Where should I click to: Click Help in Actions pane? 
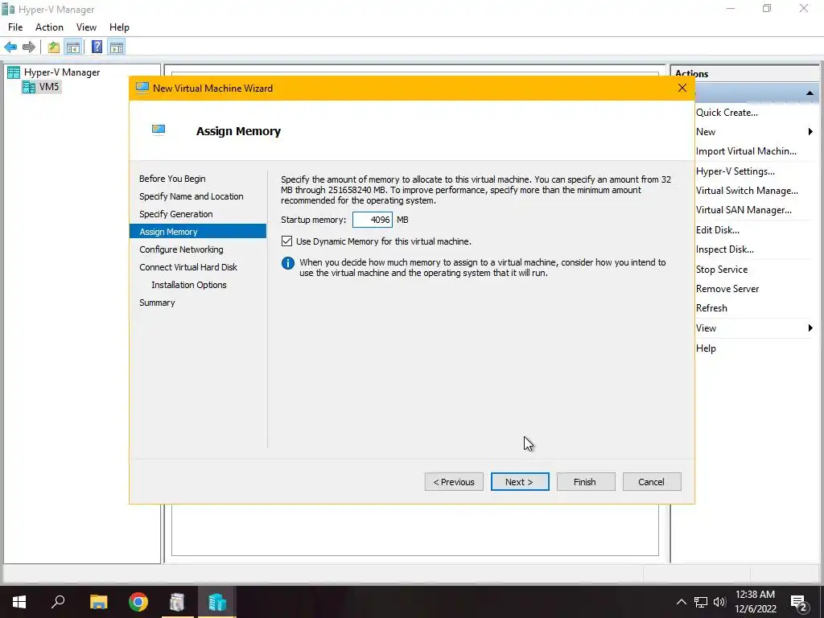tap(706, 348)
